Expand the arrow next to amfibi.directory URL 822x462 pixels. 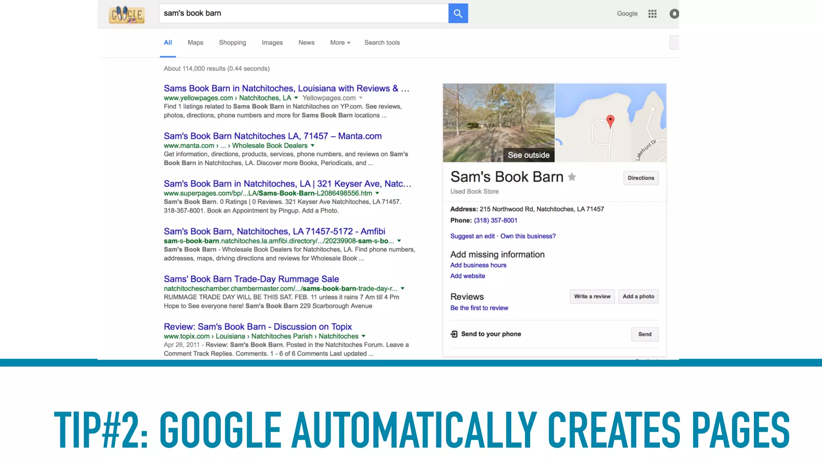[x=399, y=241]
